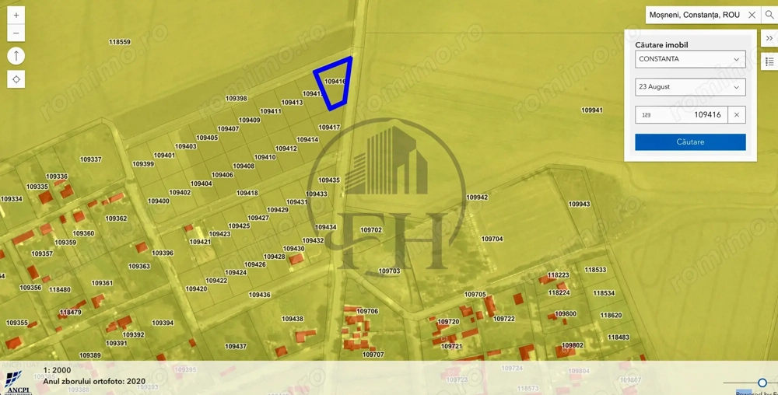Open the CONSTANTA county dropdown
This screenshot has height=395, width=778.
[689, 59]
